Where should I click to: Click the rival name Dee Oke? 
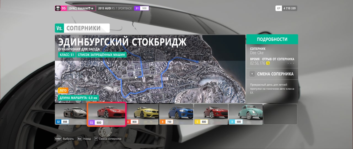tap(257, 53)
